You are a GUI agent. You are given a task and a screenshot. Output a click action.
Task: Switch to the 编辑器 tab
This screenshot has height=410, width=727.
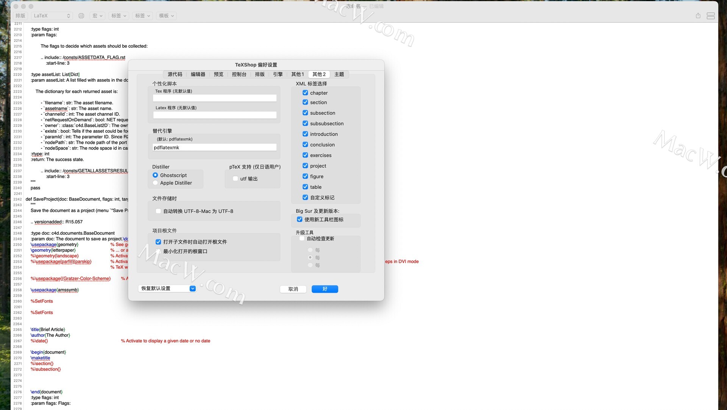click(198, 74)
